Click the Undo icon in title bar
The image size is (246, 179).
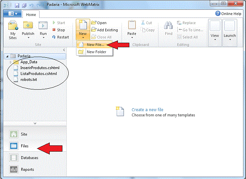pos(31,6)
